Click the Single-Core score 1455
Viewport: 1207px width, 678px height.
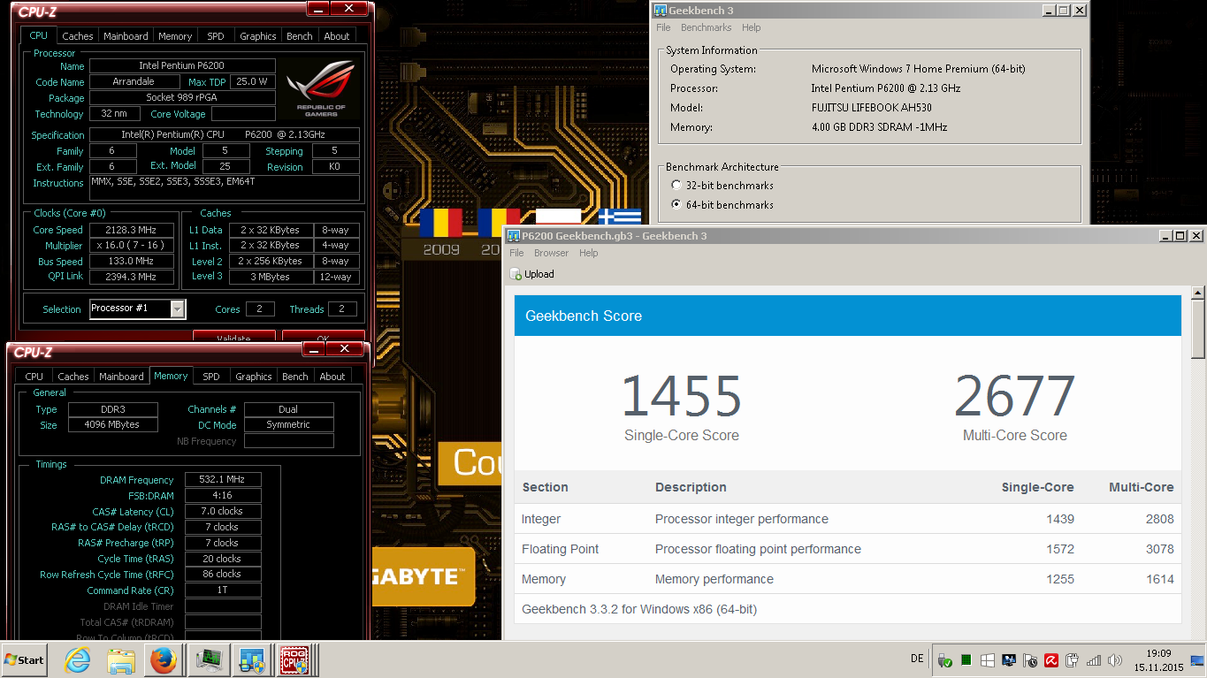click(x=682, y=397)
